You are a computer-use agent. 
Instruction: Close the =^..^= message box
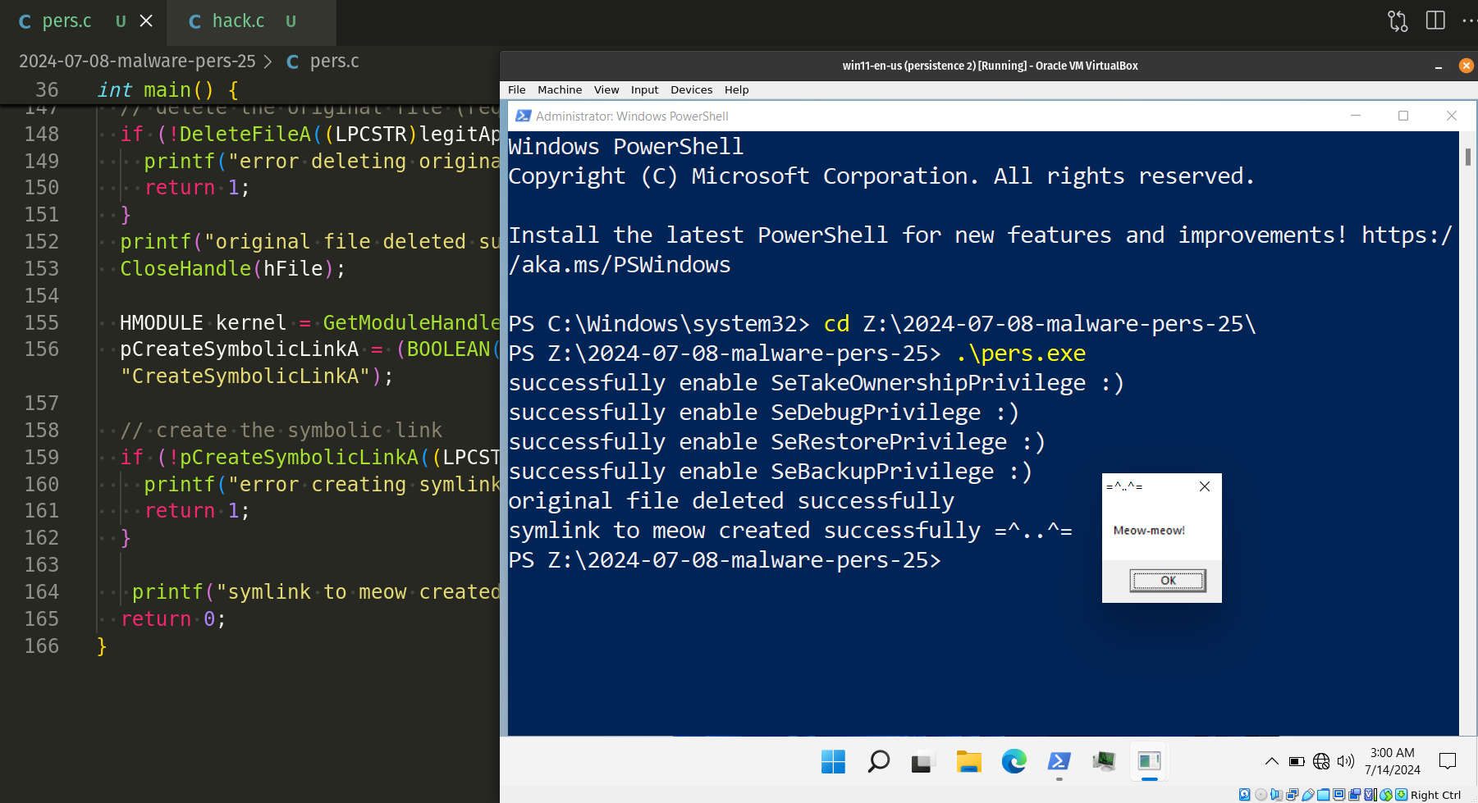coord(1205,486)
